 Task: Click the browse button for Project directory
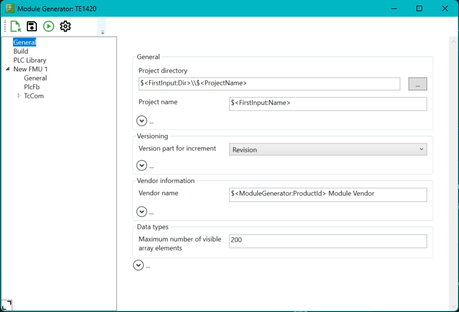click(x=418, y=84)
